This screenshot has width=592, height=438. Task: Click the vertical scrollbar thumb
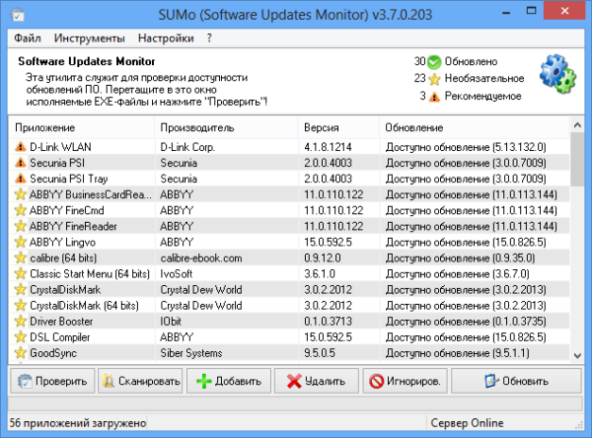click(577, 160)
